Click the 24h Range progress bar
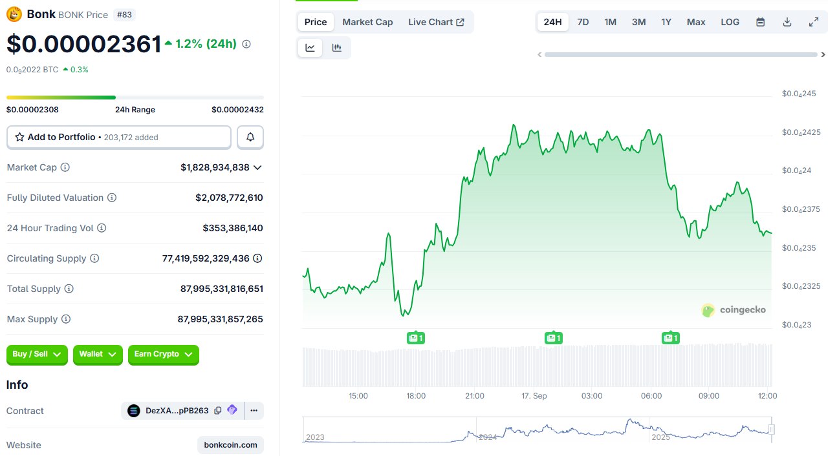The width and height of the screenshot is (837, 456). 135,98
